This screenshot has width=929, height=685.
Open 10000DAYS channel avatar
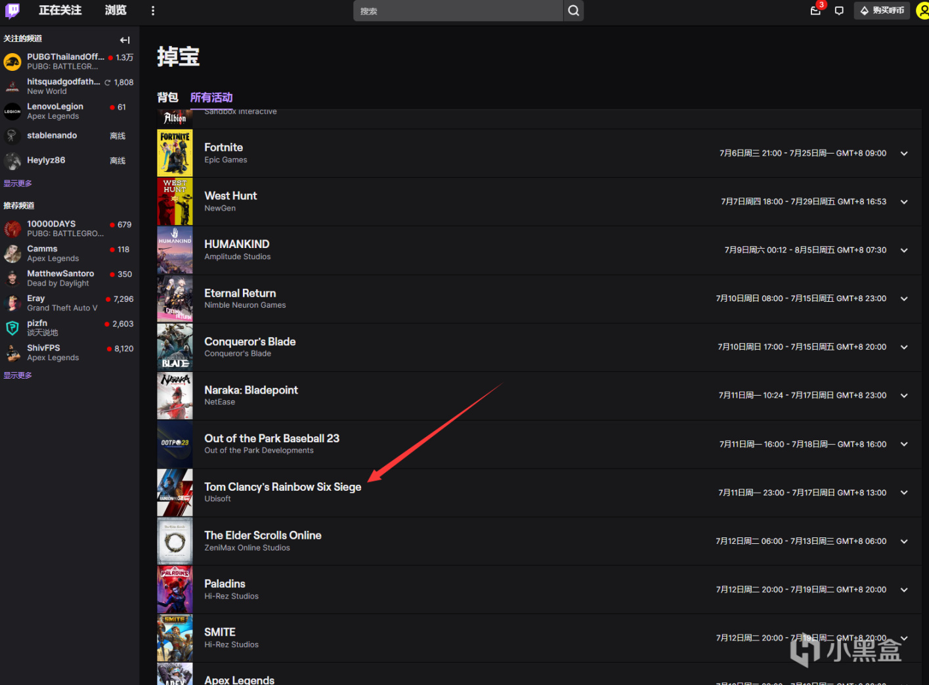pos(12,229)
